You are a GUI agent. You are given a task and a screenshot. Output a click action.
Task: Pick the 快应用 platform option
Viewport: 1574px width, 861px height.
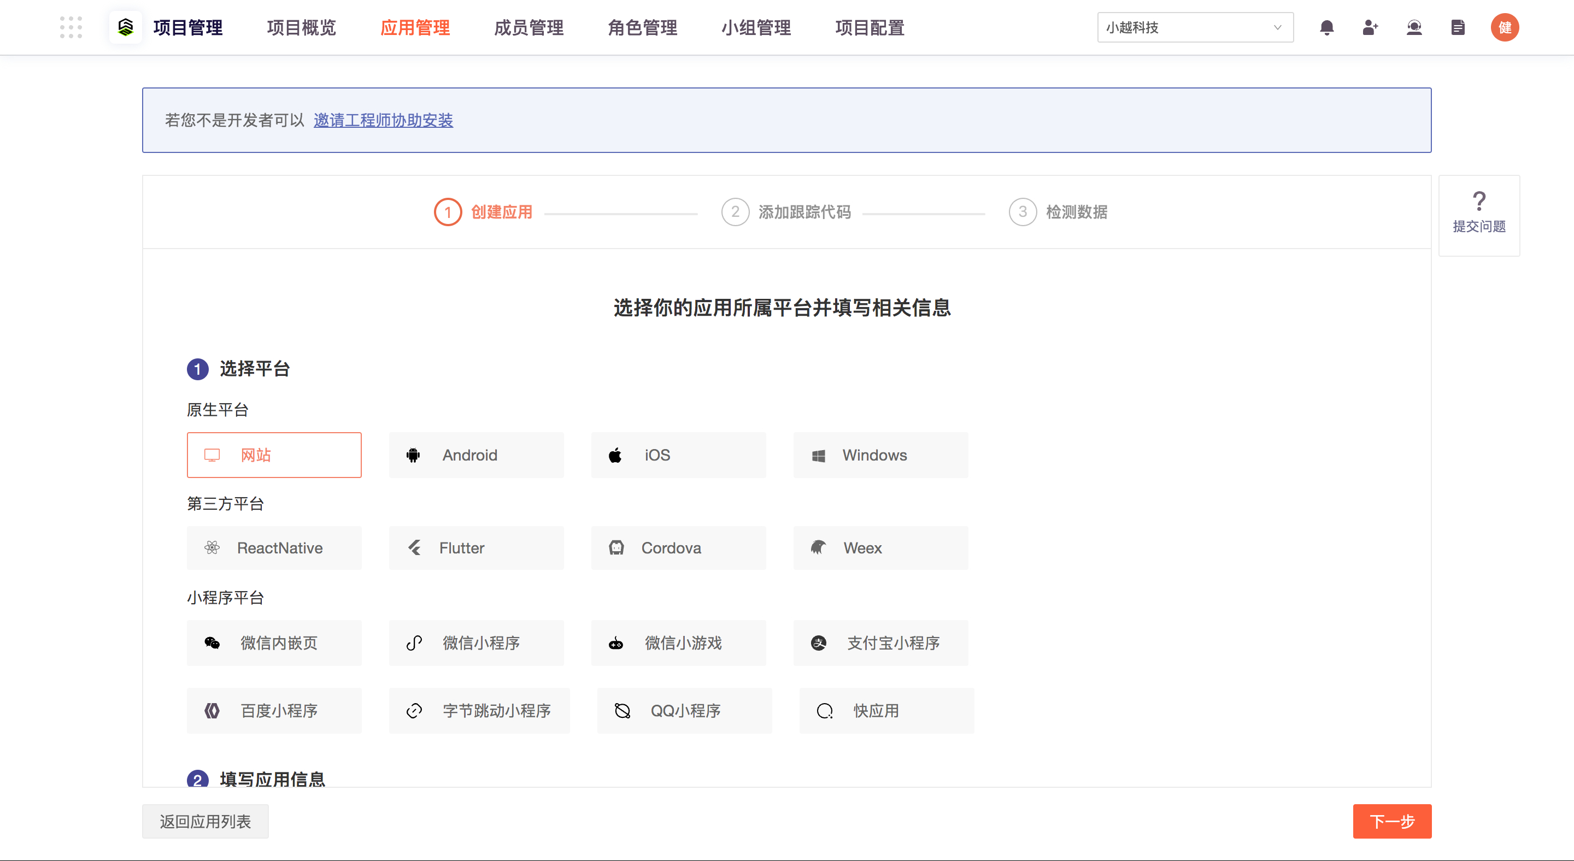click(x=886, y=710)
